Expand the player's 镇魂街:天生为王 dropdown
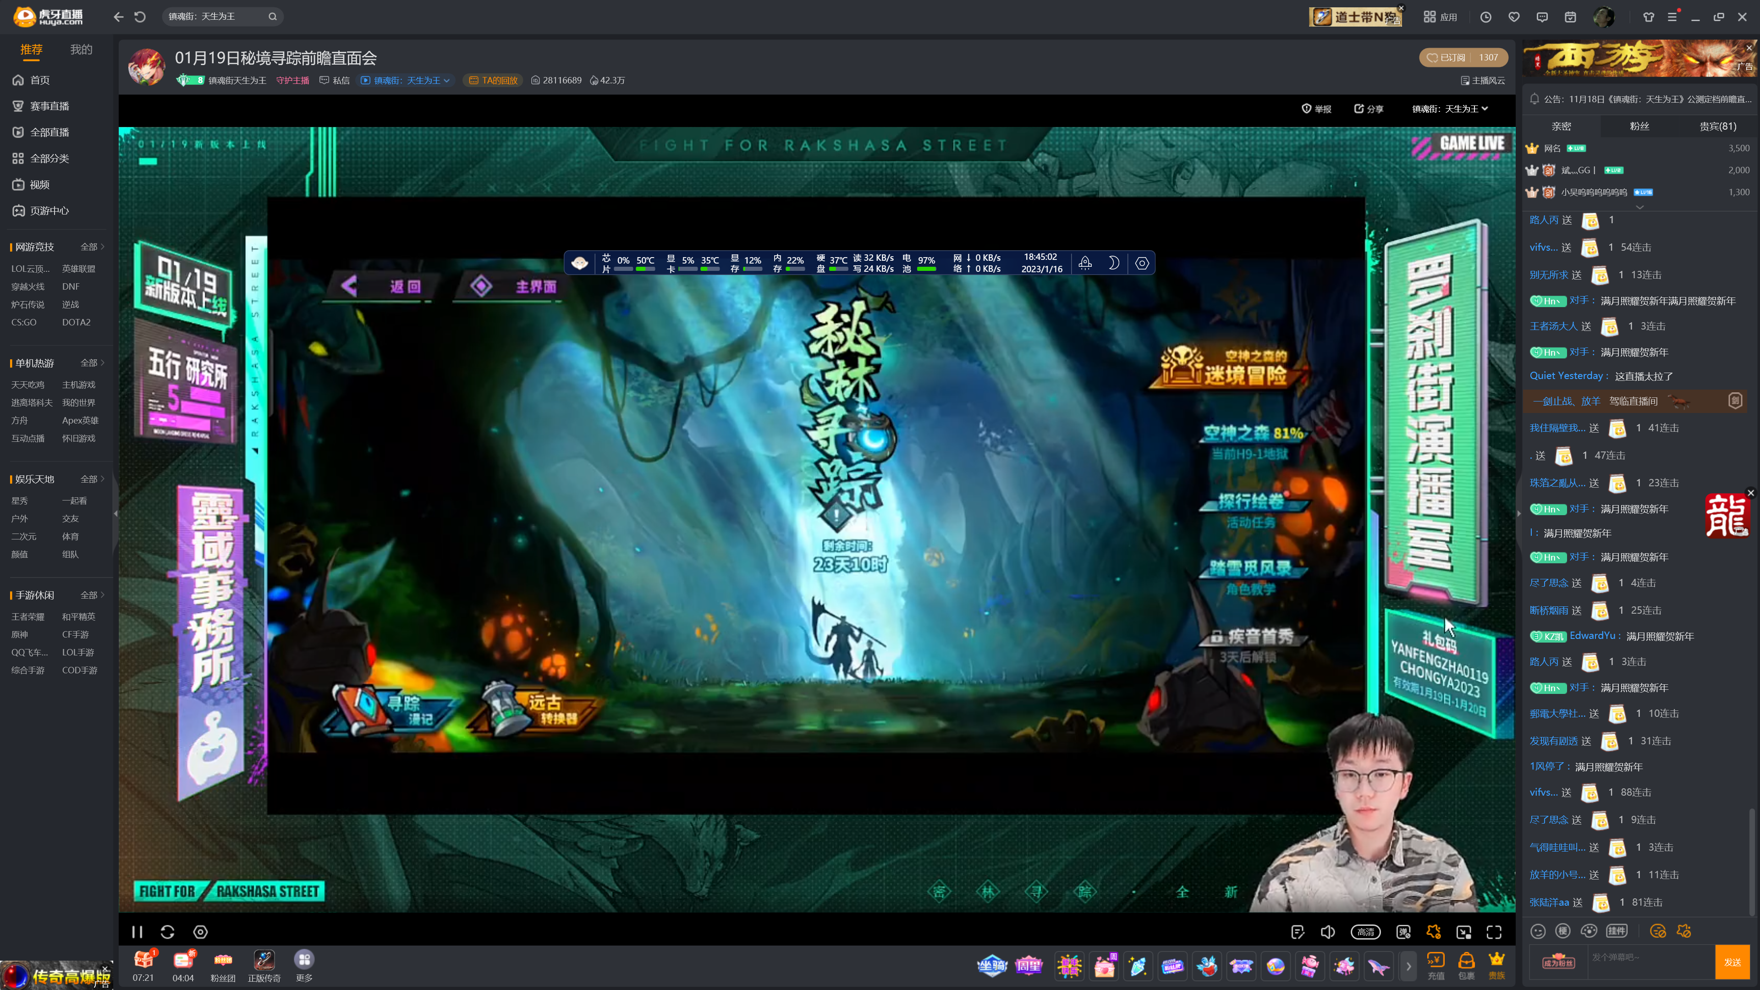The height and width of the screenshot is (990, 1760). (1450, 109)
